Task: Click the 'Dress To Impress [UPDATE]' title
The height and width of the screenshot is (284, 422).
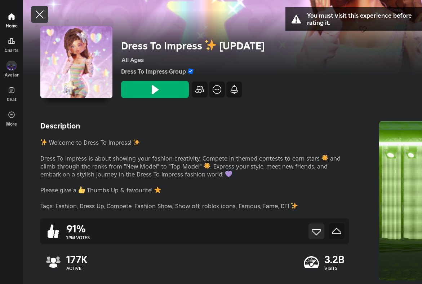Action: [193, 46]
